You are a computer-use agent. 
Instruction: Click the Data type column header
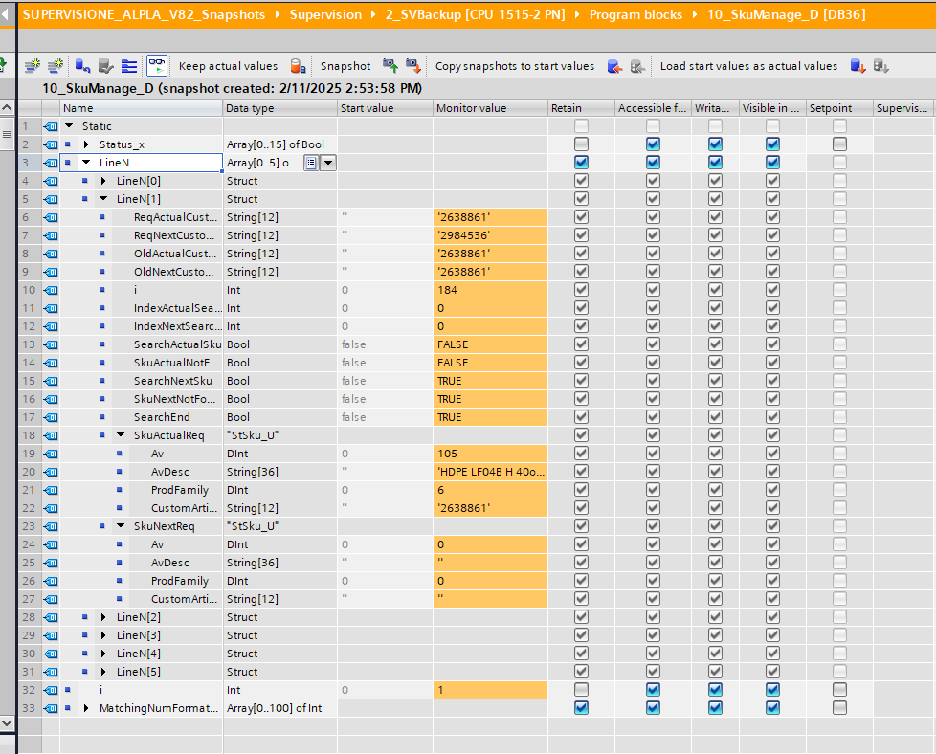280,108
